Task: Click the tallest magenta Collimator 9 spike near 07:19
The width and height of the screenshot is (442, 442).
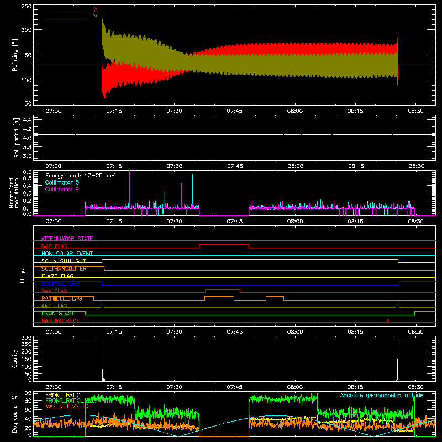Action: (x=129, y=189)
